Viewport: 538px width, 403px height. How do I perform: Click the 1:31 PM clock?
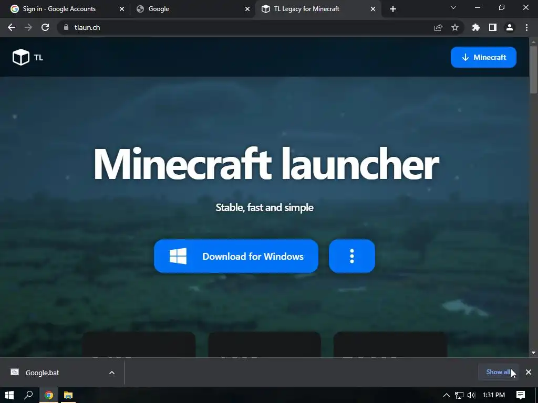coord(494,395)
